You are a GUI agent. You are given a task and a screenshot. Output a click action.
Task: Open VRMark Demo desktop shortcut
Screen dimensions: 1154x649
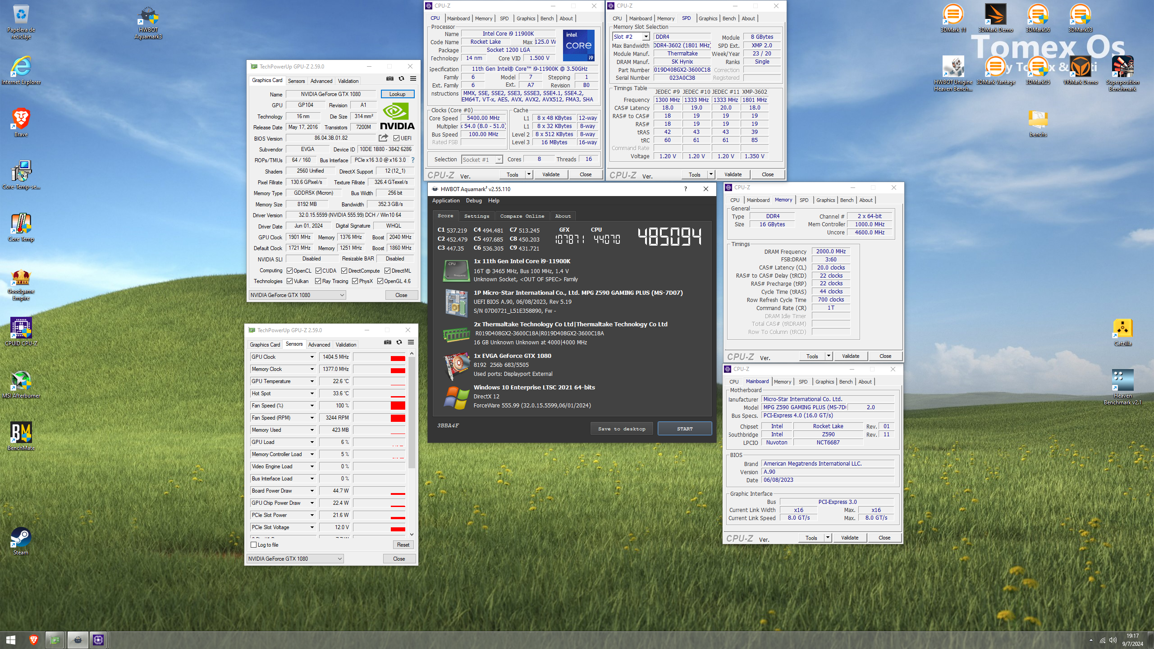[1080, 71]
